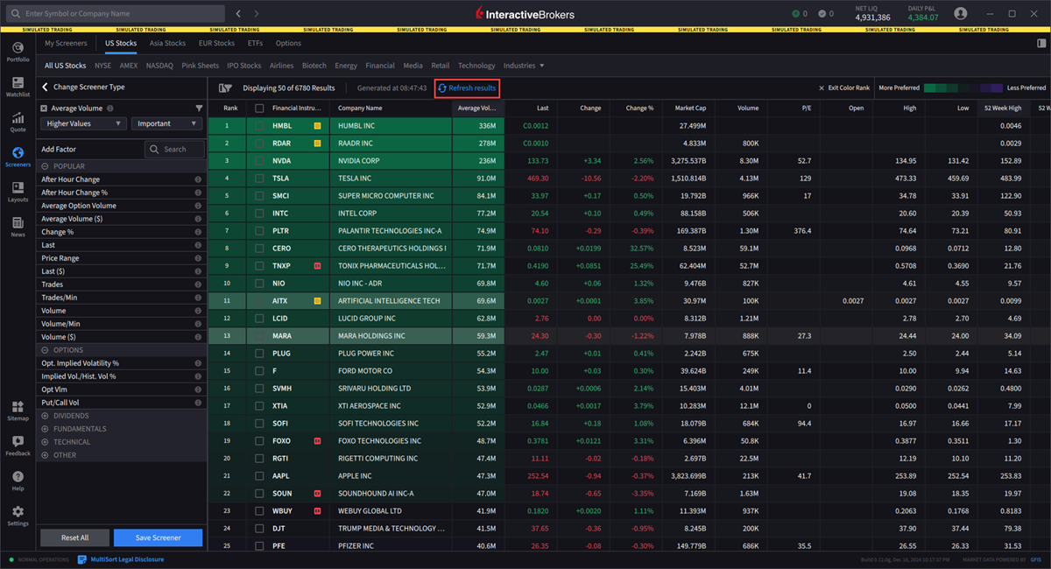Screen dimensions: 1051x569
Task: Click the color rank icon left of results count
Action: pos(225,88)
